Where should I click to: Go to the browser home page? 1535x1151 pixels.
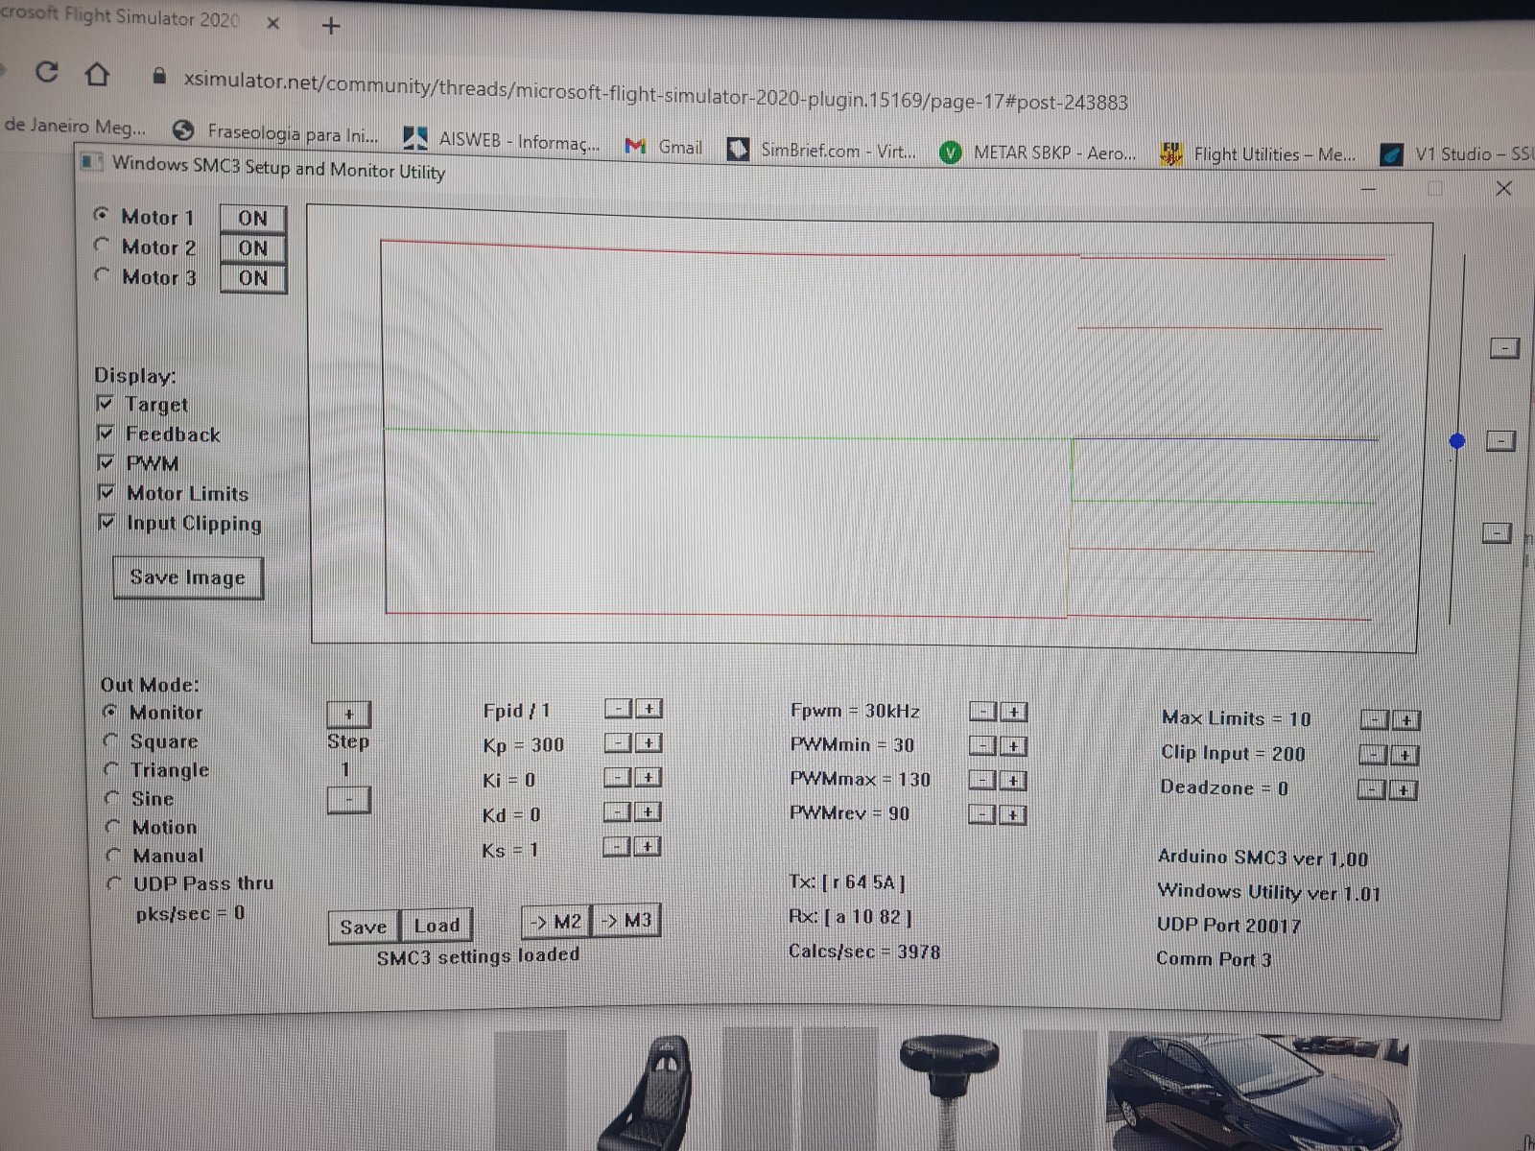[x=97, y=74]
